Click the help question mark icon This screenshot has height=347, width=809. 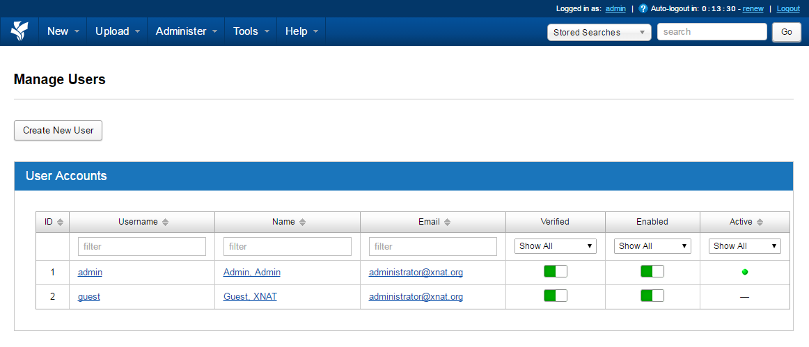tap(643, 8)
